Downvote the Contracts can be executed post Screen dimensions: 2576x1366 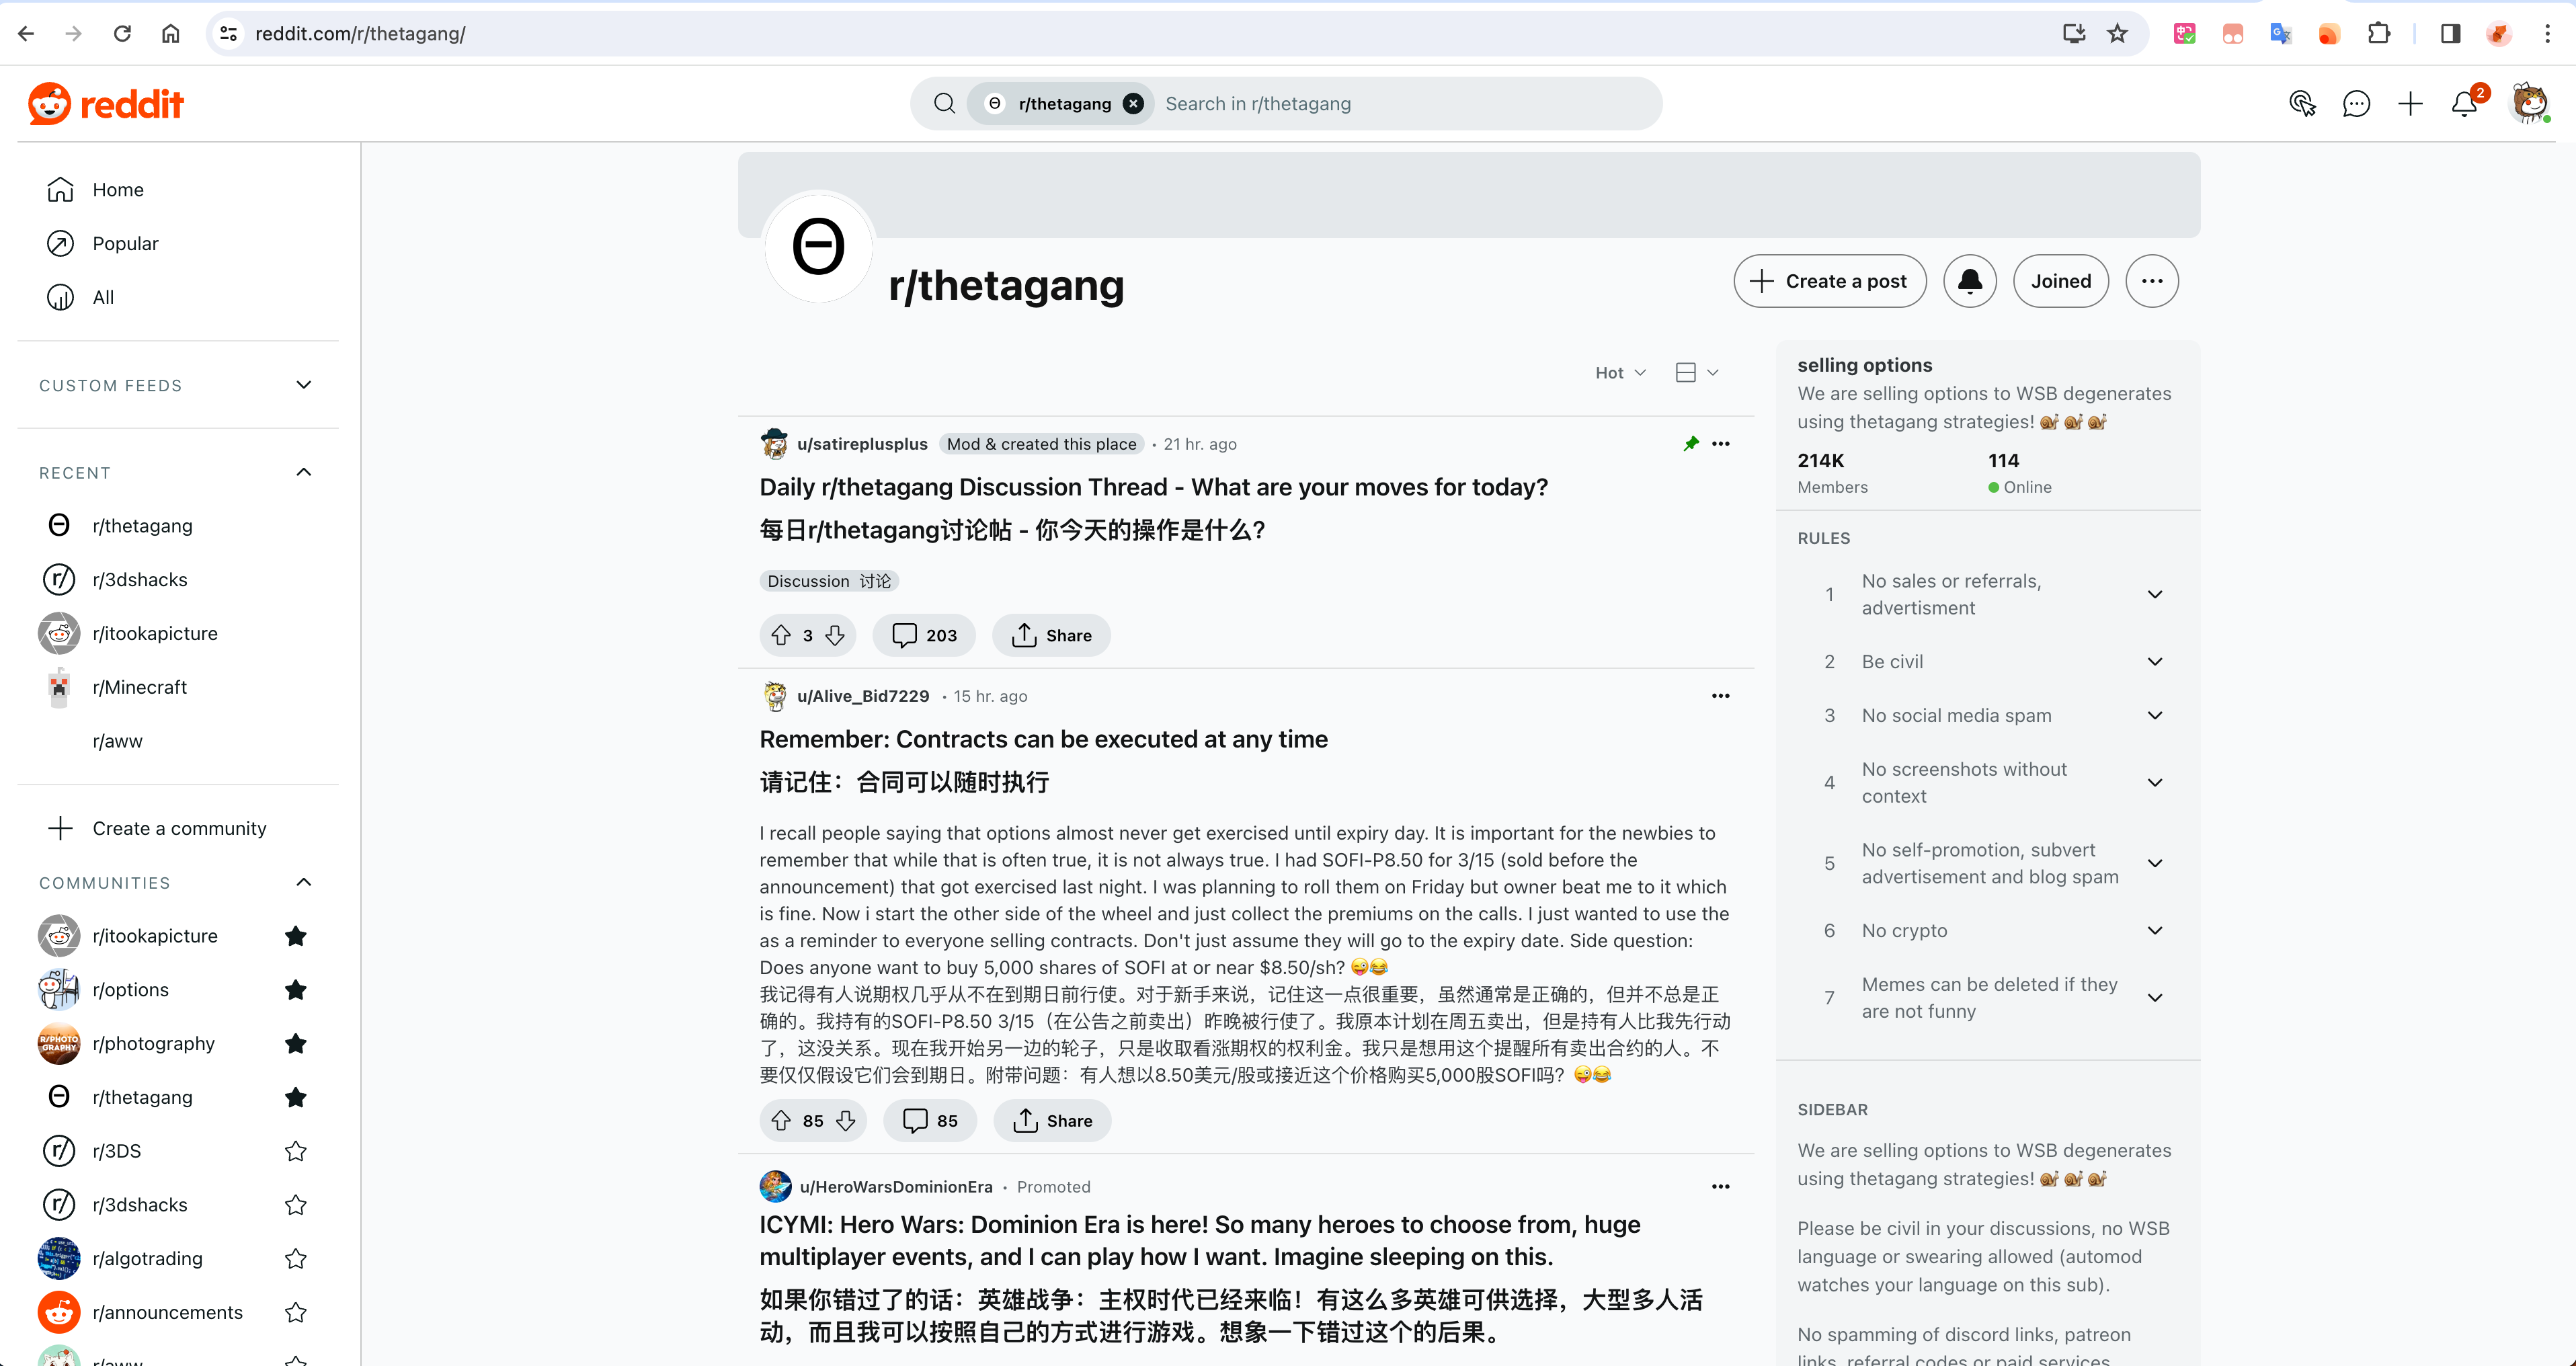846,1120
